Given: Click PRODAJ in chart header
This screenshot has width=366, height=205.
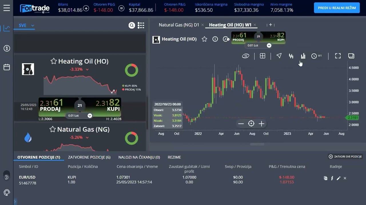Looking at the screenshot, I should coord(242,37).
